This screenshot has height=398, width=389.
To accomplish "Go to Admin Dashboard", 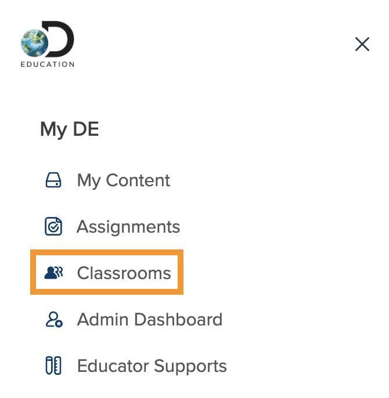I will pos(134,319).
